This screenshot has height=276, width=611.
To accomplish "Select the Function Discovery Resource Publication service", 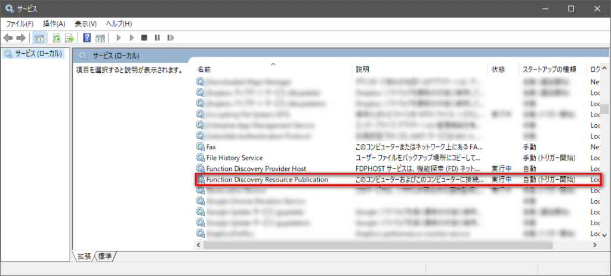I will click(267, 179).
